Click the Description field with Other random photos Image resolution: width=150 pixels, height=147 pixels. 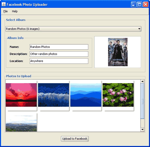click(x=59, y=54)
